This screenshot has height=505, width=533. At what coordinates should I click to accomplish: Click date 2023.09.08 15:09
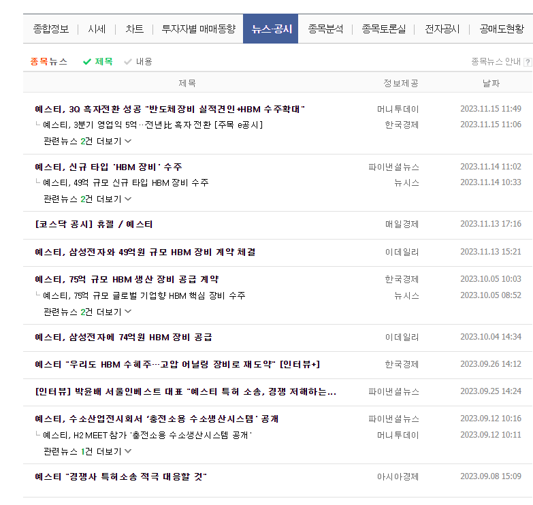tap(491, 476)
